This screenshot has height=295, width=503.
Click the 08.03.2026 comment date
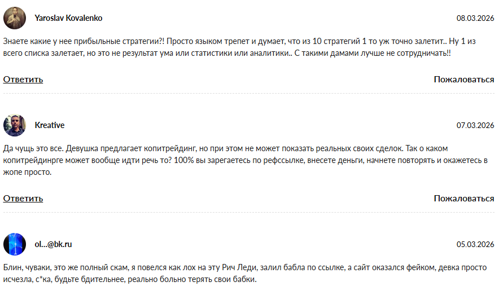pos(475,18)
